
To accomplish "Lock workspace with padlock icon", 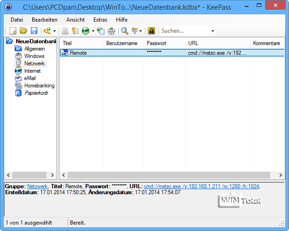I will click(x=151, y=31).
